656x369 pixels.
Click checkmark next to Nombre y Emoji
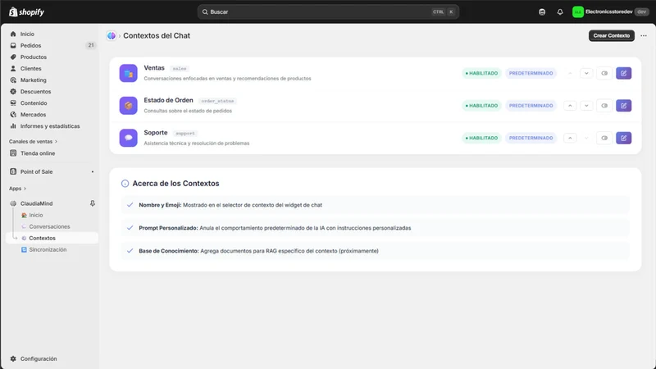tap(130, 205)
